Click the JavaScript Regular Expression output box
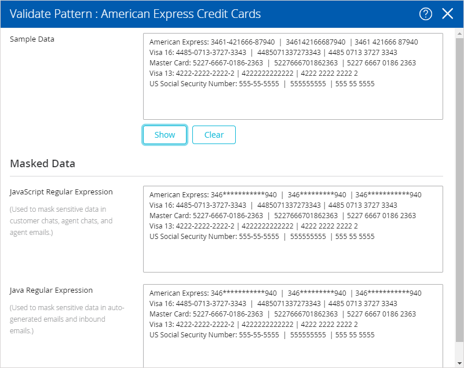This screenshot has height=368, width=464. pos(293,229)
